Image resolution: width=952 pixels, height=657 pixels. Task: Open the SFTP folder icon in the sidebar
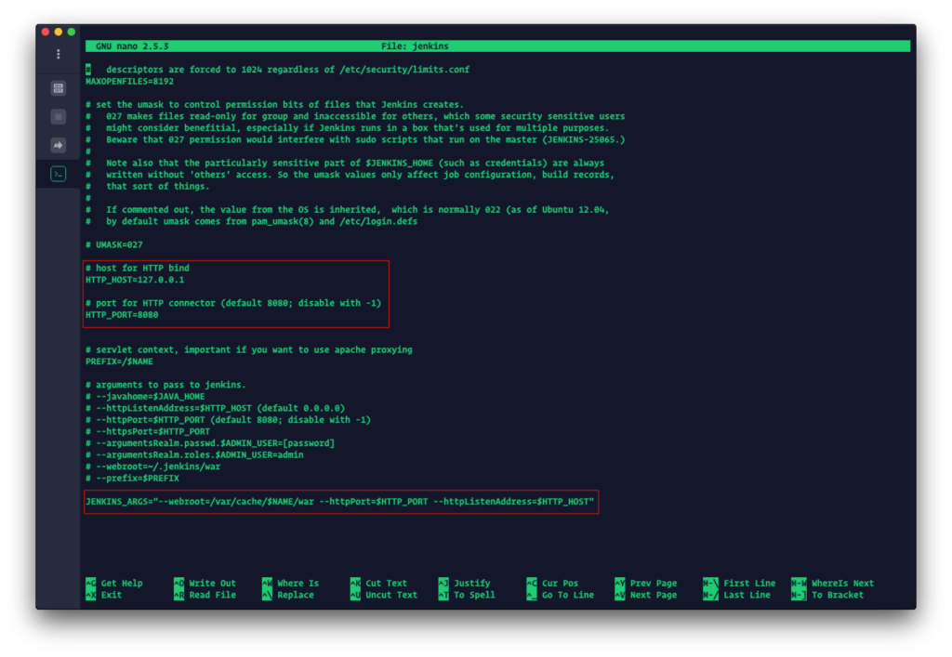(x=58, y=117)
